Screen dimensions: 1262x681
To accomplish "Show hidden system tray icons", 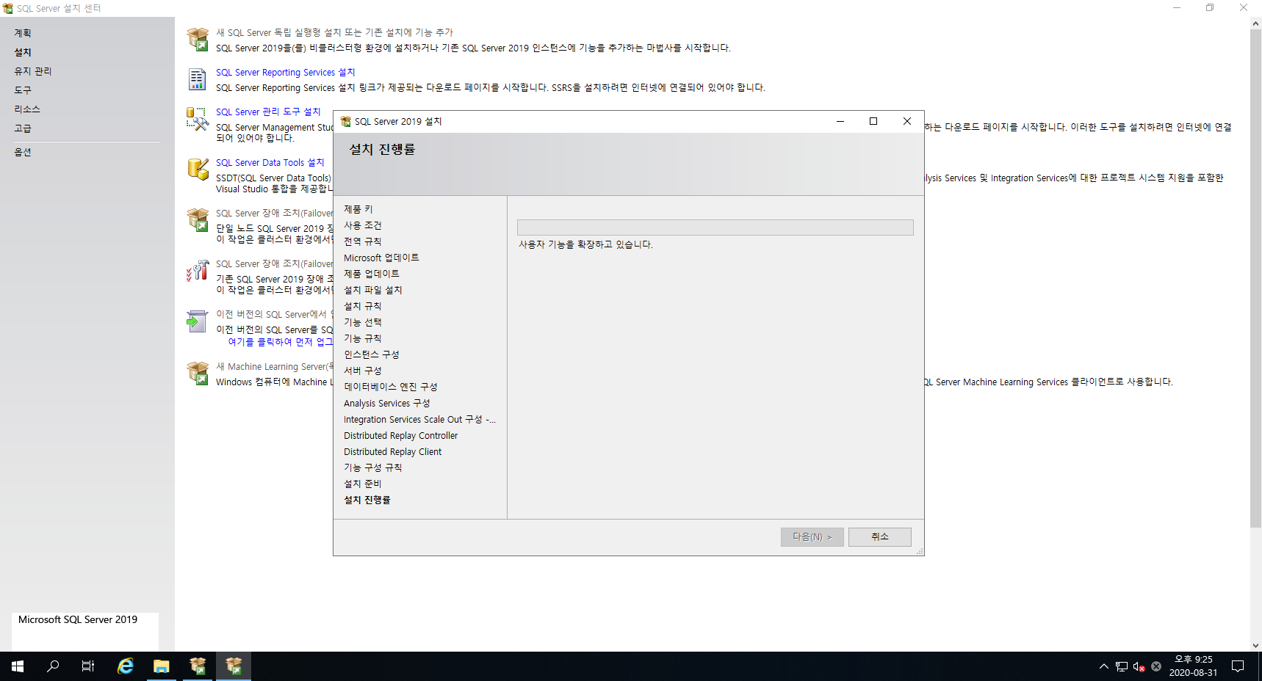I will click(x=1103, y=666).
